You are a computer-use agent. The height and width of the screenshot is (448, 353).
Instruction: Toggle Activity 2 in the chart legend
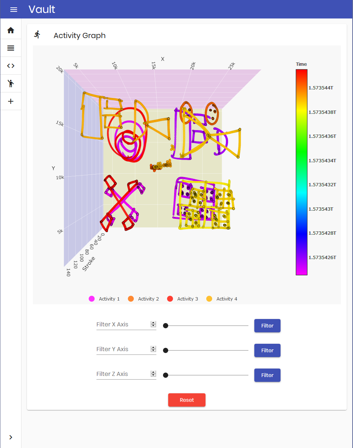[143, 299]
